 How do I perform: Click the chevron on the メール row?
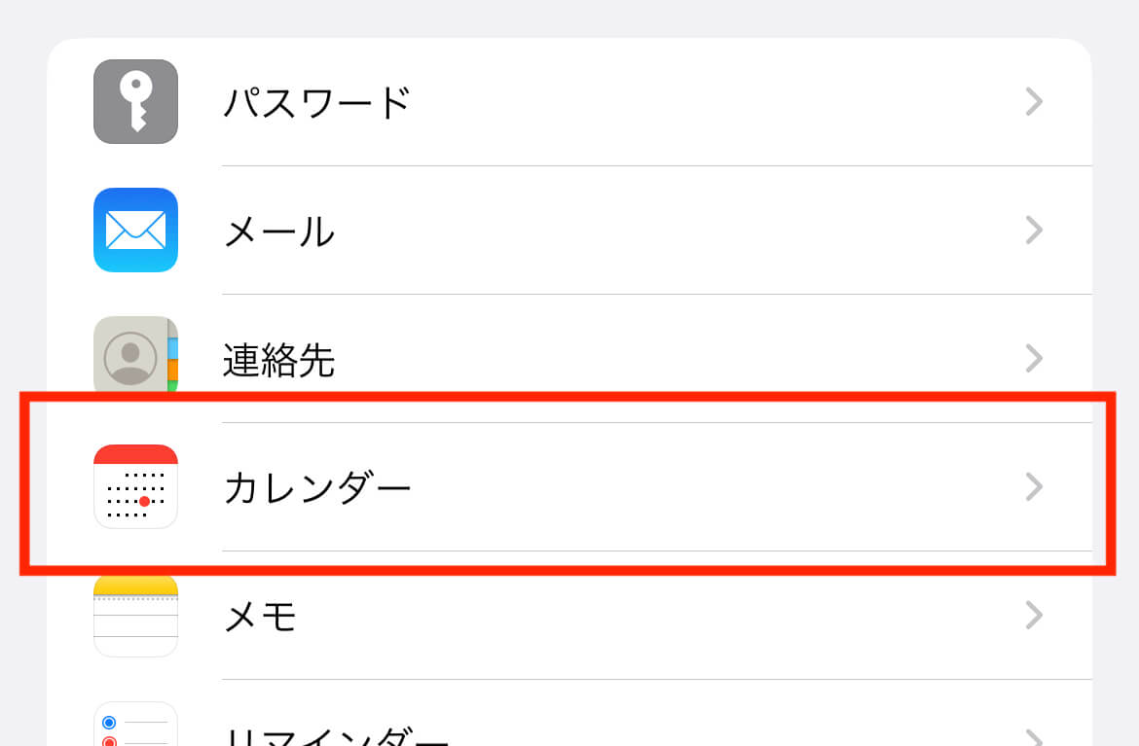click(x=1034, y=231)
